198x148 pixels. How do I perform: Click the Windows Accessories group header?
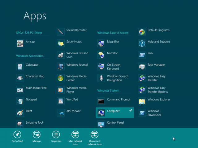tap(30, 56)
